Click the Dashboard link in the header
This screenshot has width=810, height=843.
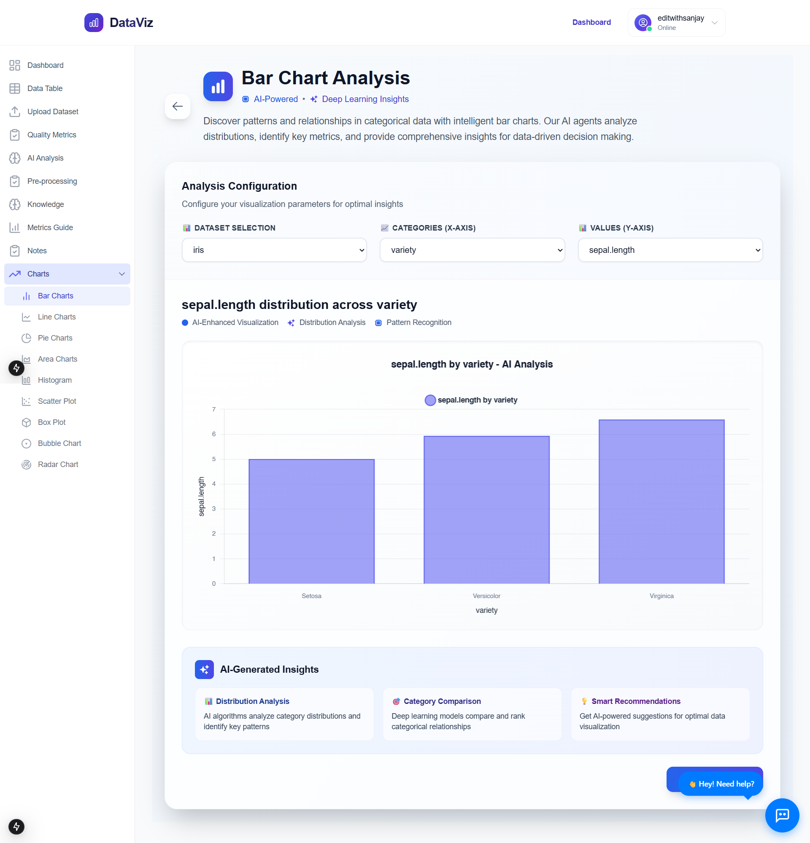[x=591, y=22]
